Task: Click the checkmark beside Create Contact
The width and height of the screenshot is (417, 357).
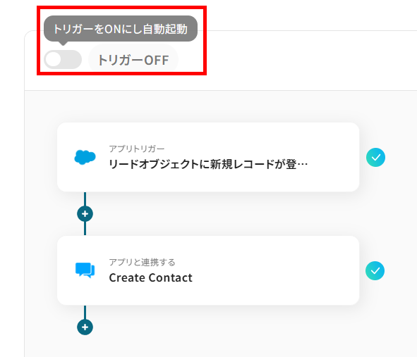Action: tap(375, 270)
